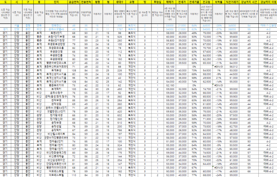Click the 비산롯데캐슬 complex cell
This screenshot has height=177, width=277.
pos(56,156)
